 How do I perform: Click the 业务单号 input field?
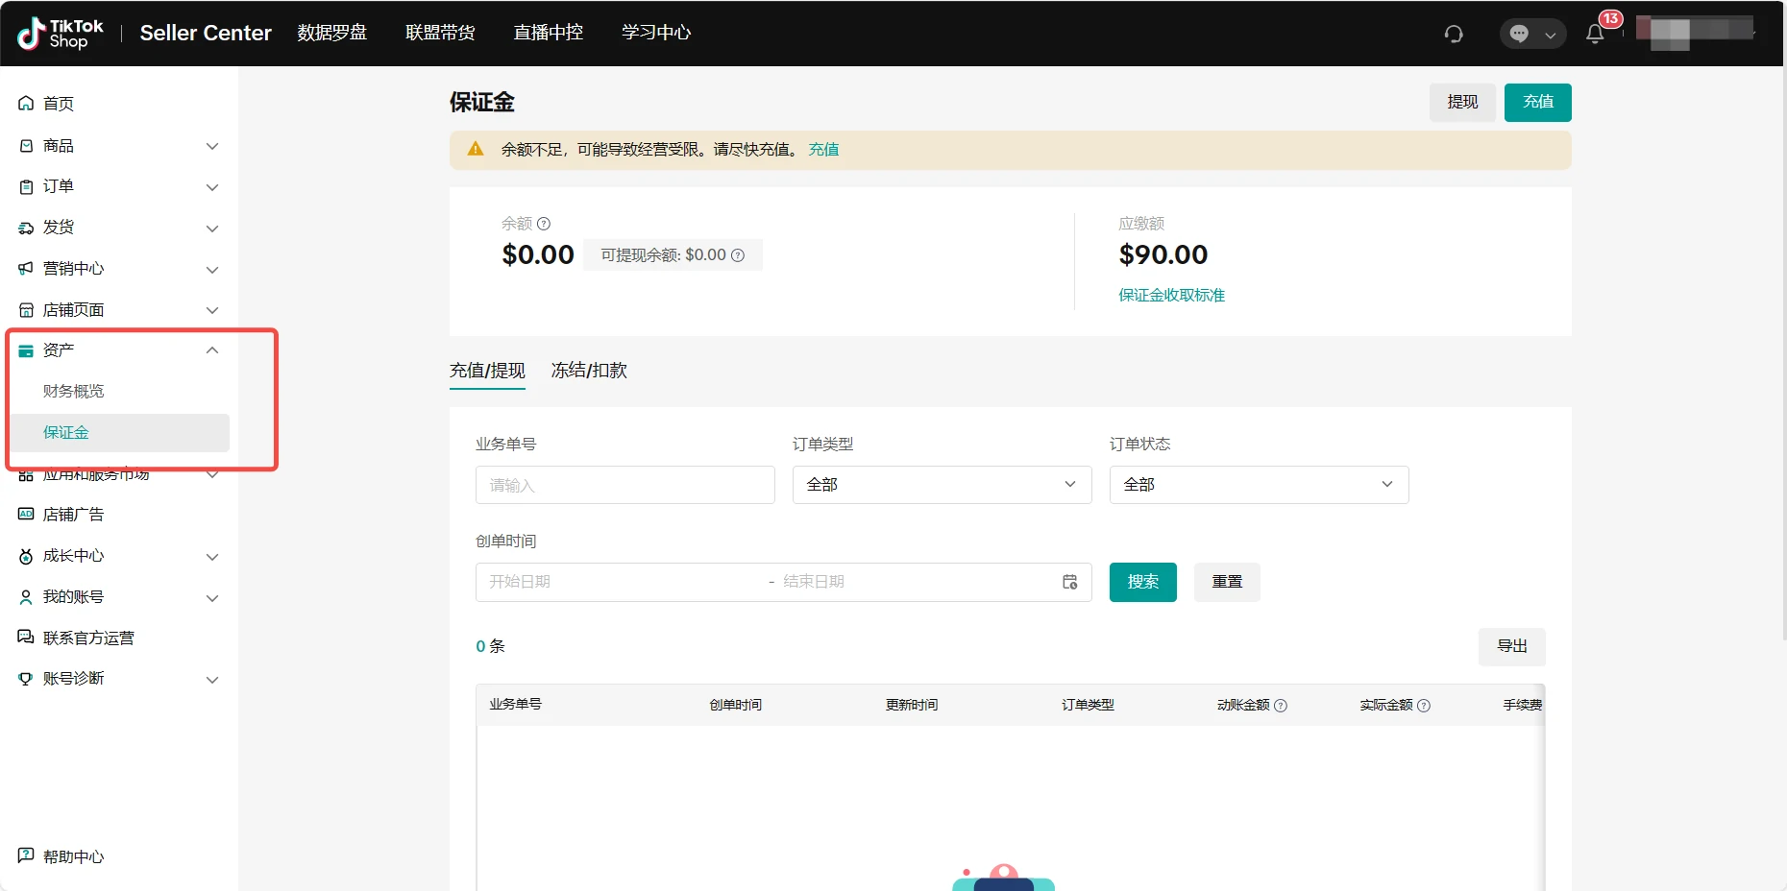pos(624,485)
